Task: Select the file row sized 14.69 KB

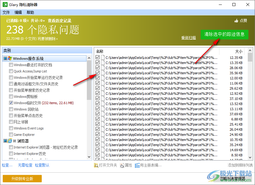Action: [x=171, y=150]
